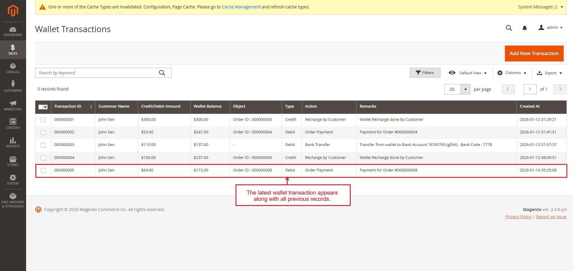Open the Stores sidebar menu
The width and height of the screenshot is (573, 271).
point(13,161)
